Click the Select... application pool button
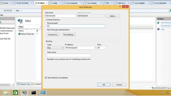The image size is (171, 96). [113, 16]
